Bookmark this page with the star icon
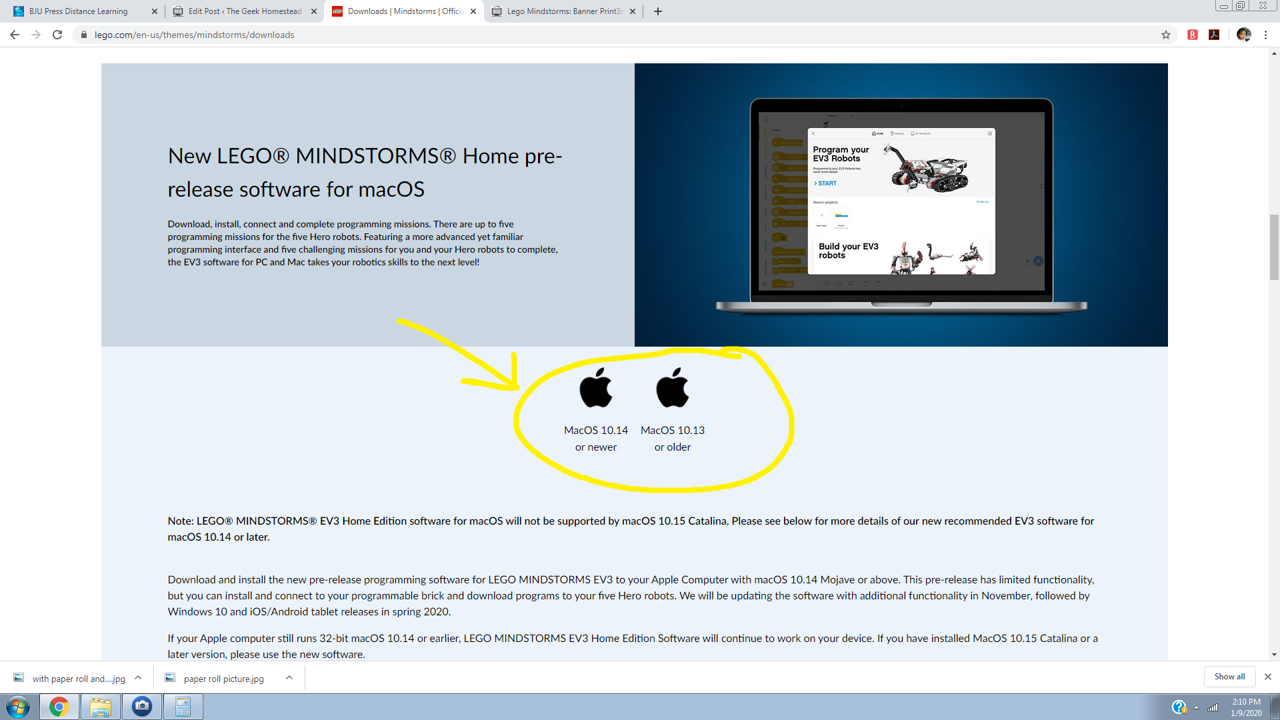The height and width of the screenshot is (720, 1280). point(1166,35)
